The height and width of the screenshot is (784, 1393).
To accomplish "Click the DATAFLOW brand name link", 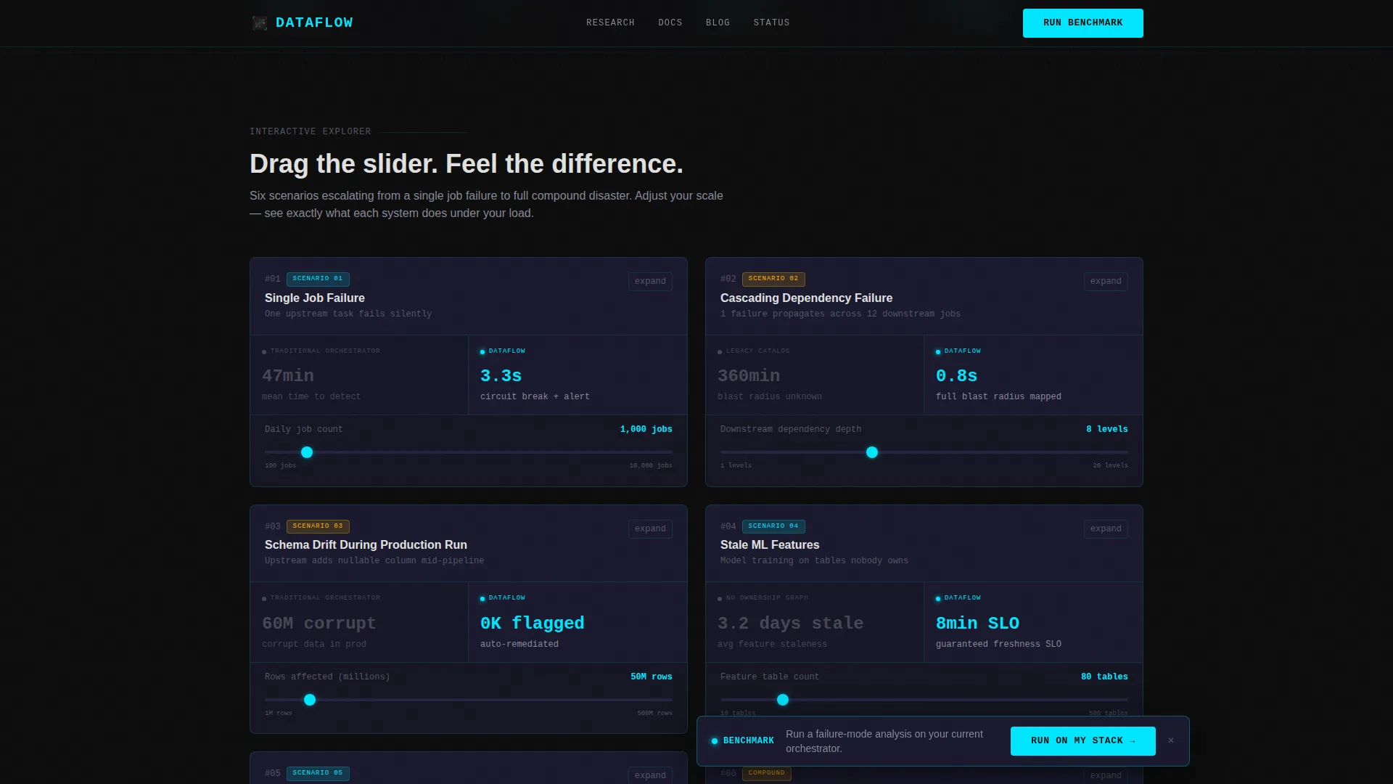I will coord(314,23).
